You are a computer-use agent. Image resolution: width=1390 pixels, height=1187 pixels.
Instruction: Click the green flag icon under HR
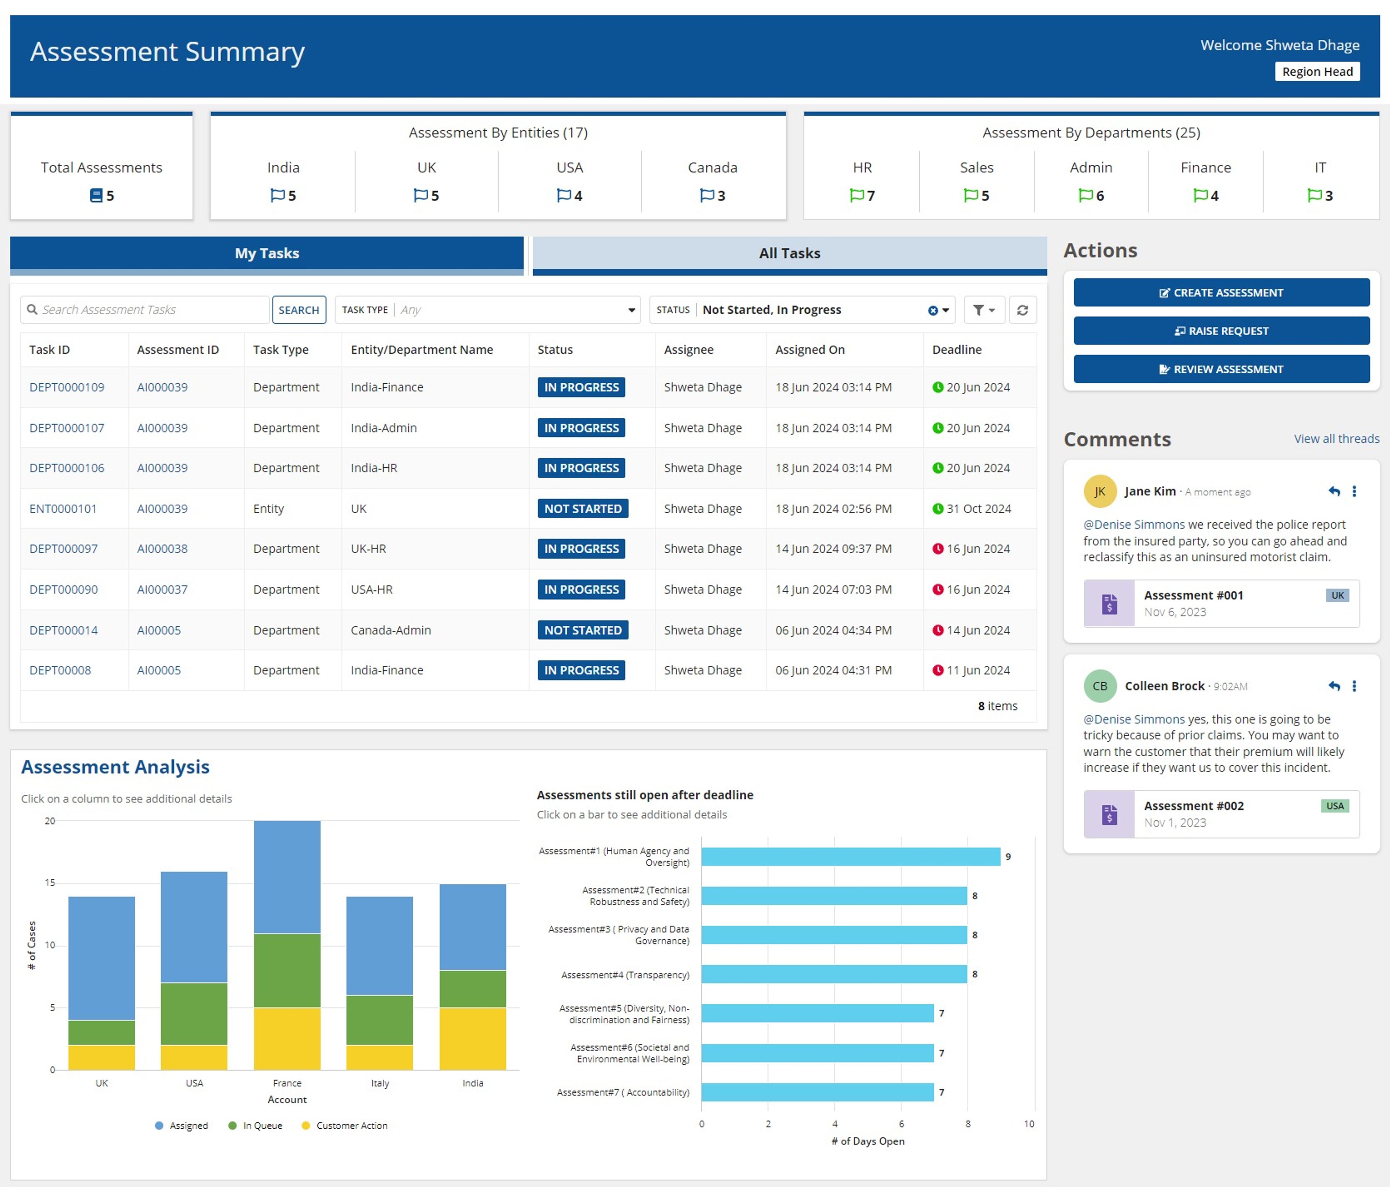pyautogui.click(x=857, y=195)
